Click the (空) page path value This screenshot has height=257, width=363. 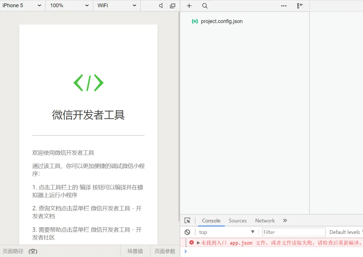[x=33, y=251]
